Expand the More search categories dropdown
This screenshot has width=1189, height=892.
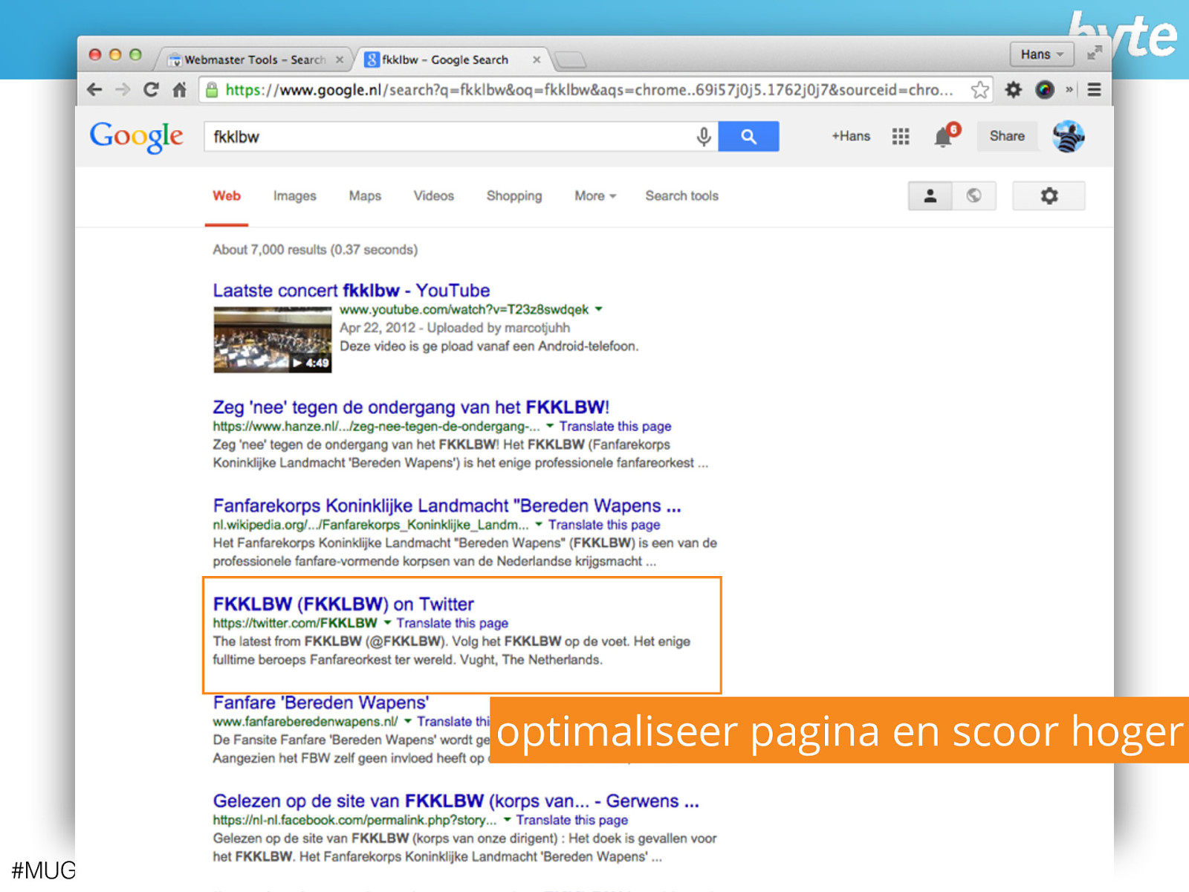point(595,196)
